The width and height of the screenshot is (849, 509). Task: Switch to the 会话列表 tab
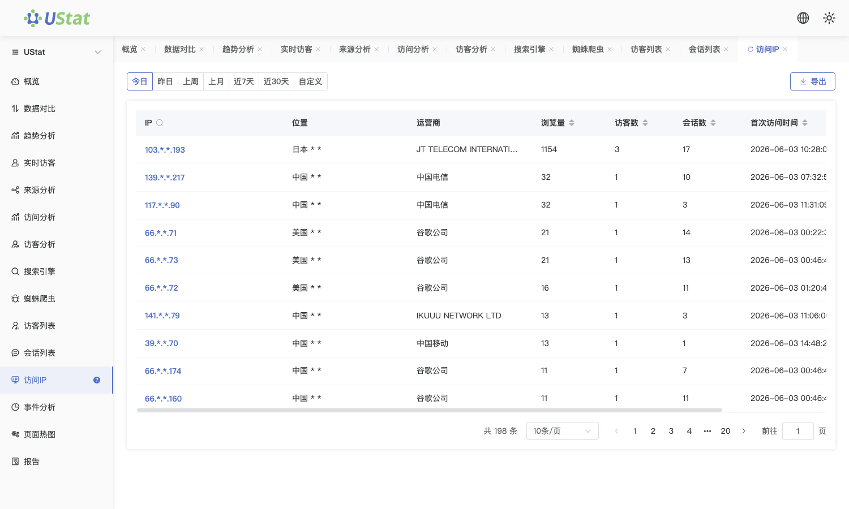point(705,49)
